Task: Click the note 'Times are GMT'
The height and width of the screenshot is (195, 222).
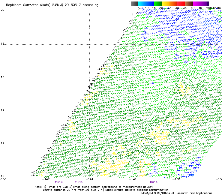Action: tap(58, 187)
